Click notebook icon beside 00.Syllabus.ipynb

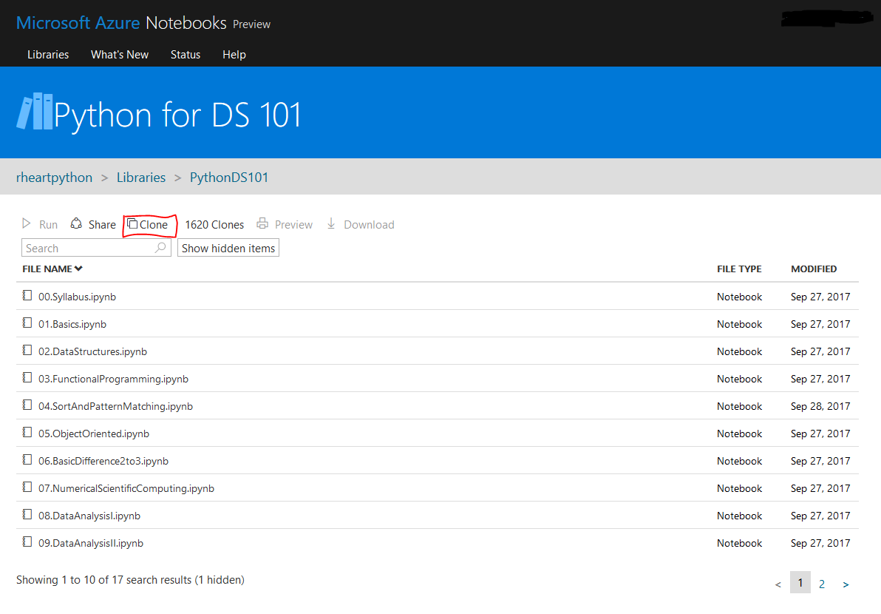click(27, 296)
